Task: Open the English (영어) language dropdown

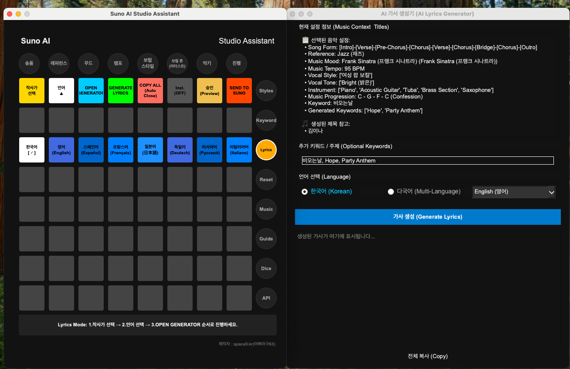Action: tap(513, 192)
